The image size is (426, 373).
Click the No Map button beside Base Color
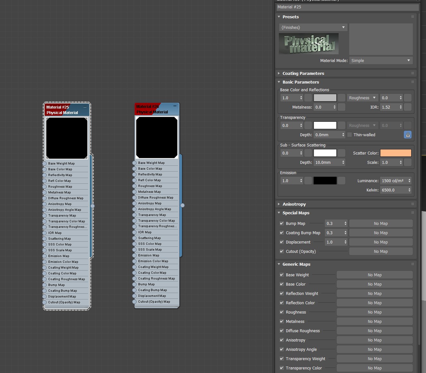375,284
